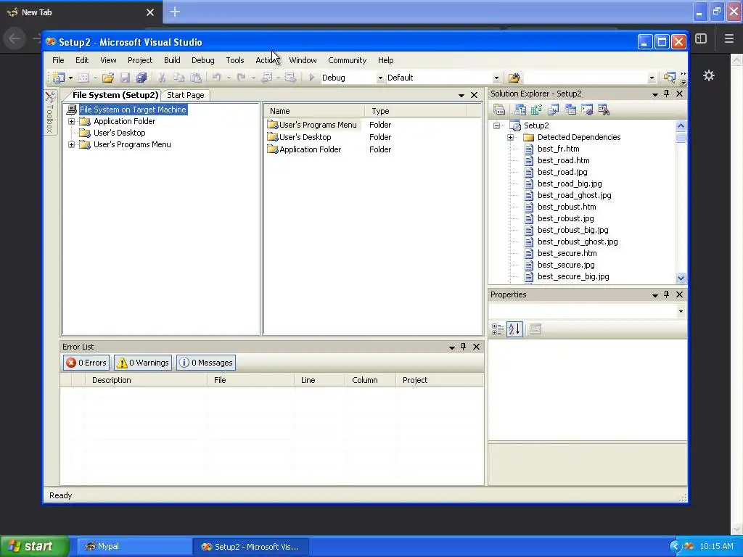Click the Open File folder icon
Image resolution: width=743 pixels, height=557 pixels.
(x=108, y=78)
